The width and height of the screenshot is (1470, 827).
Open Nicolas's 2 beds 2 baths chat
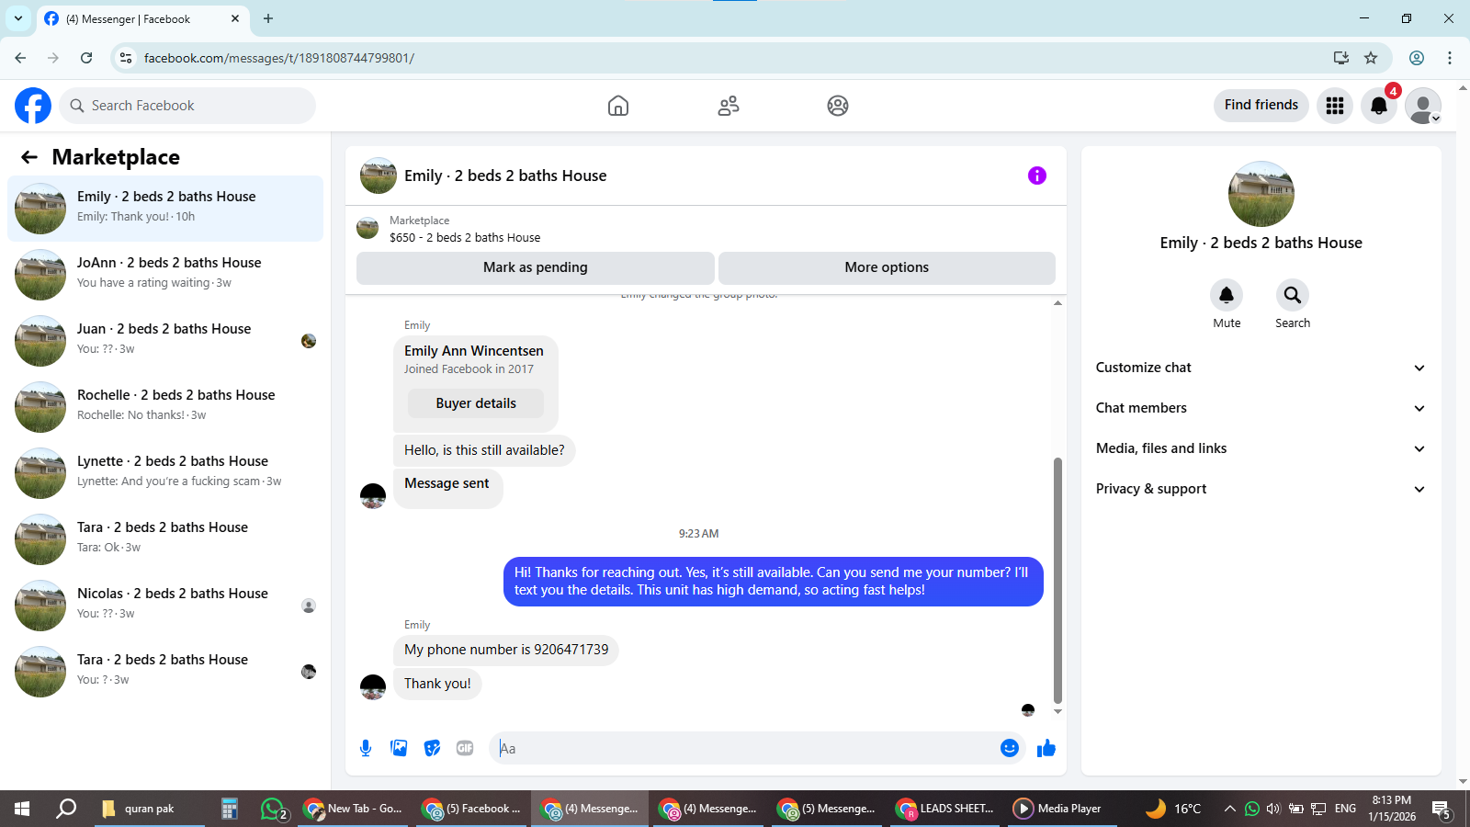(165, 606)
